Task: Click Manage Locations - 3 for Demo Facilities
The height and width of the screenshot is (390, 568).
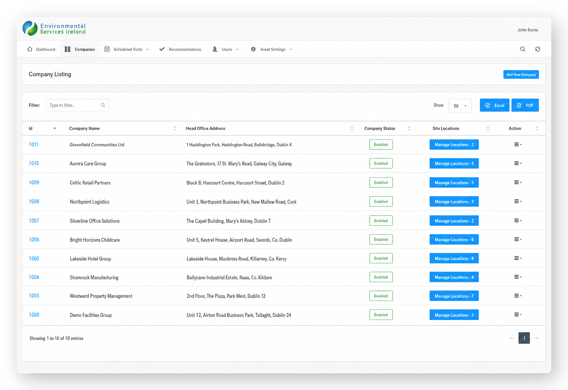Action: (x=454, y=315)
